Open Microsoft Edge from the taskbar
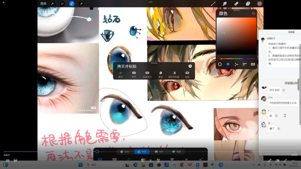301x169 pixels. point(136,165)
